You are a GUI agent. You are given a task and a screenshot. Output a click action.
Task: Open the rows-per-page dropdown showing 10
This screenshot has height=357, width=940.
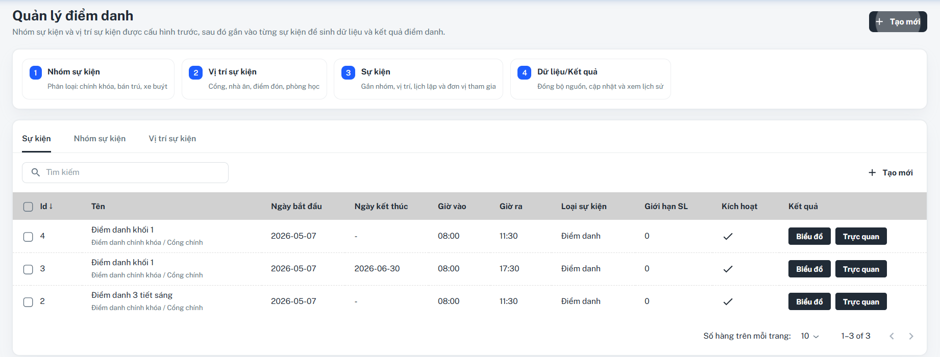[809, 336]
